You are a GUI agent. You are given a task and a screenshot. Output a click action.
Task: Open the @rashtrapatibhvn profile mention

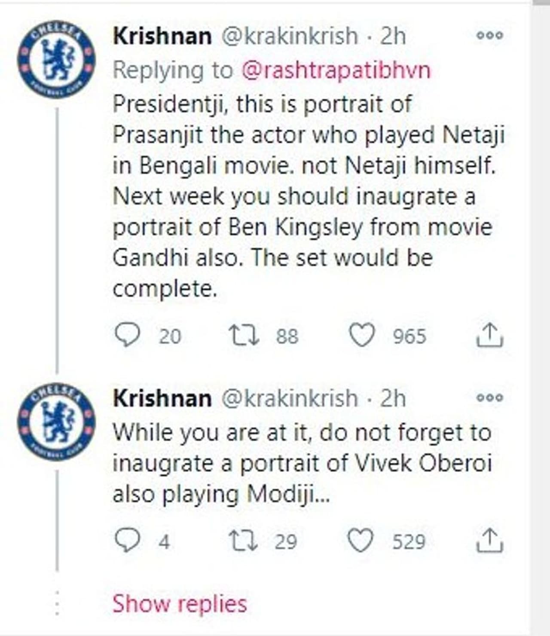click(336, 70)
